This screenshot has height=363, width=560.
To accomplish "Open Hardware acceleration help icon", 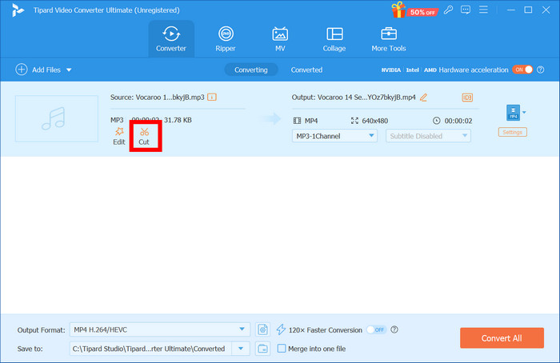I will click(541, 70).
